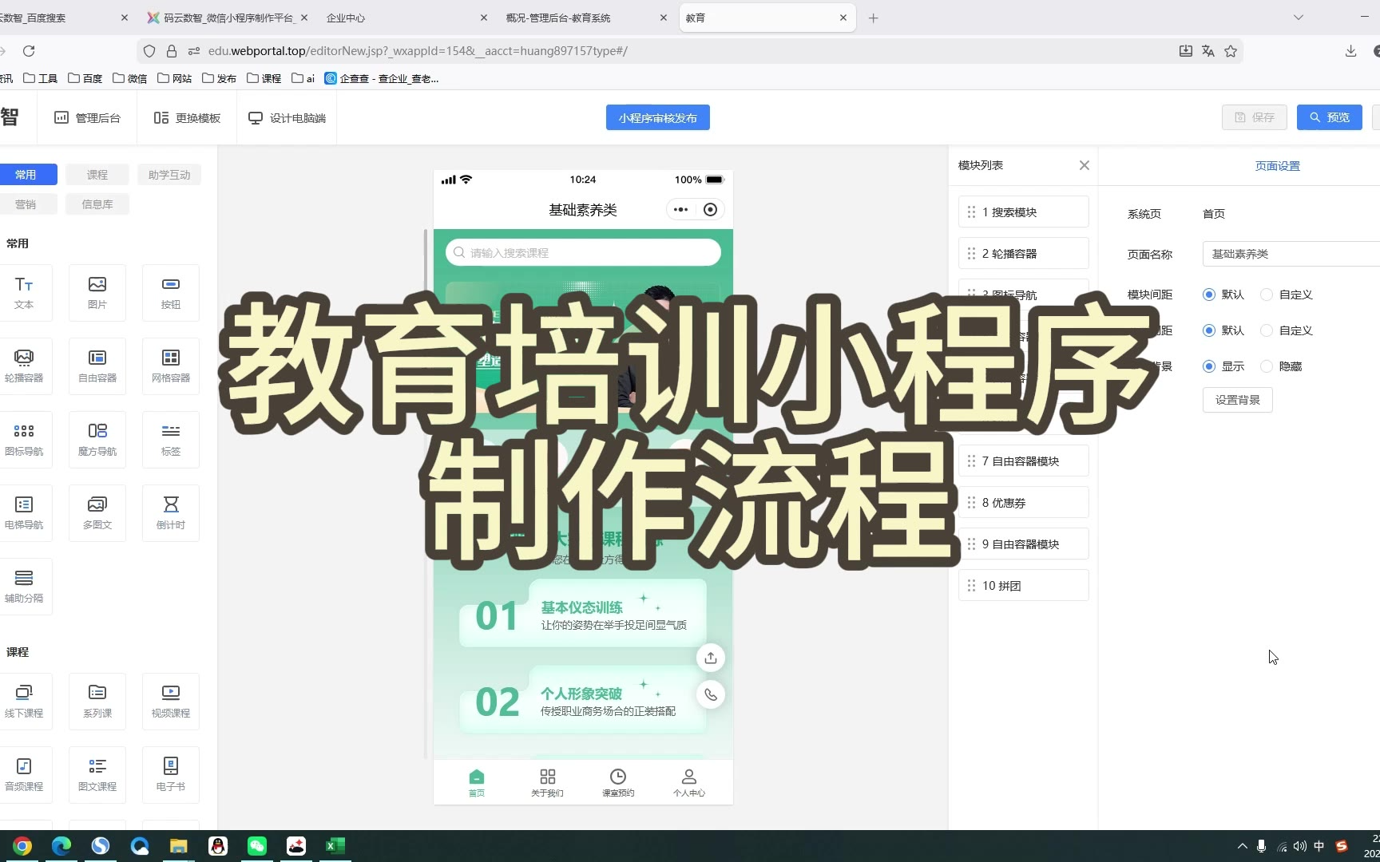Select the 视频课程 video course component
This screenshot has width=1380, height=862.
tap(171, 701)
